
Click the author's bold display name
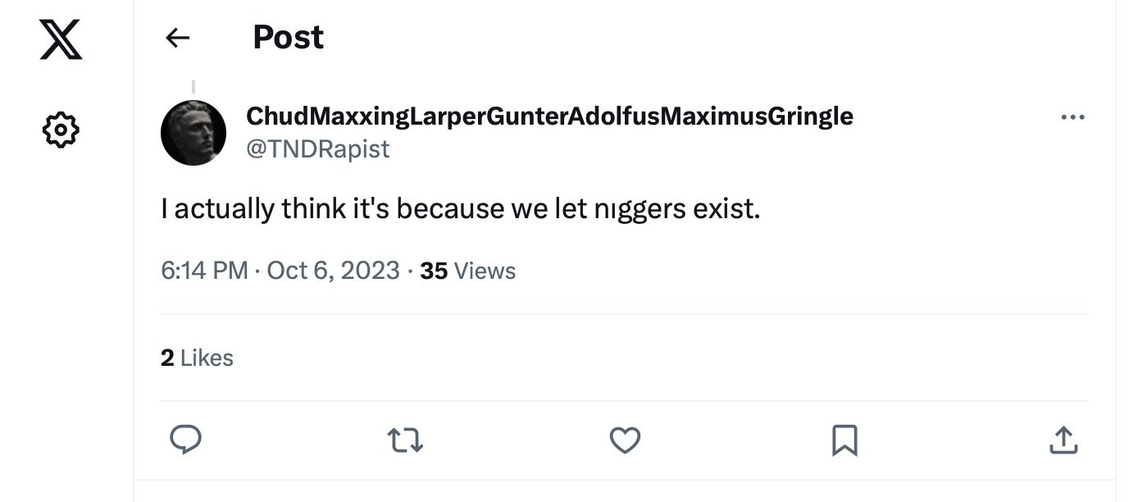pyautogui.click(x=549, y=116)
